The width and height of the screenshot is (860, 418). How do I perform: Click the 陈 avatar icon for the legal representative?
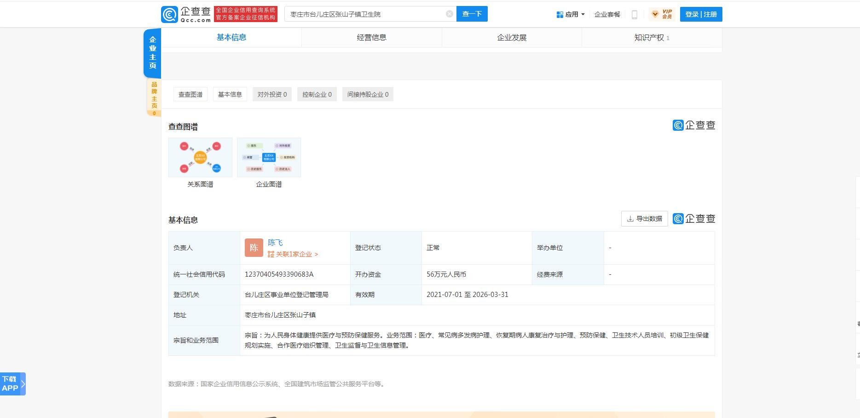[254, 248]
